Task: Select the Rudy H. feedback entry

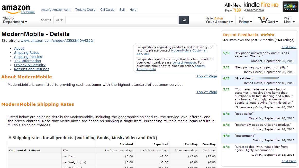Action: (x=259, y=151)
